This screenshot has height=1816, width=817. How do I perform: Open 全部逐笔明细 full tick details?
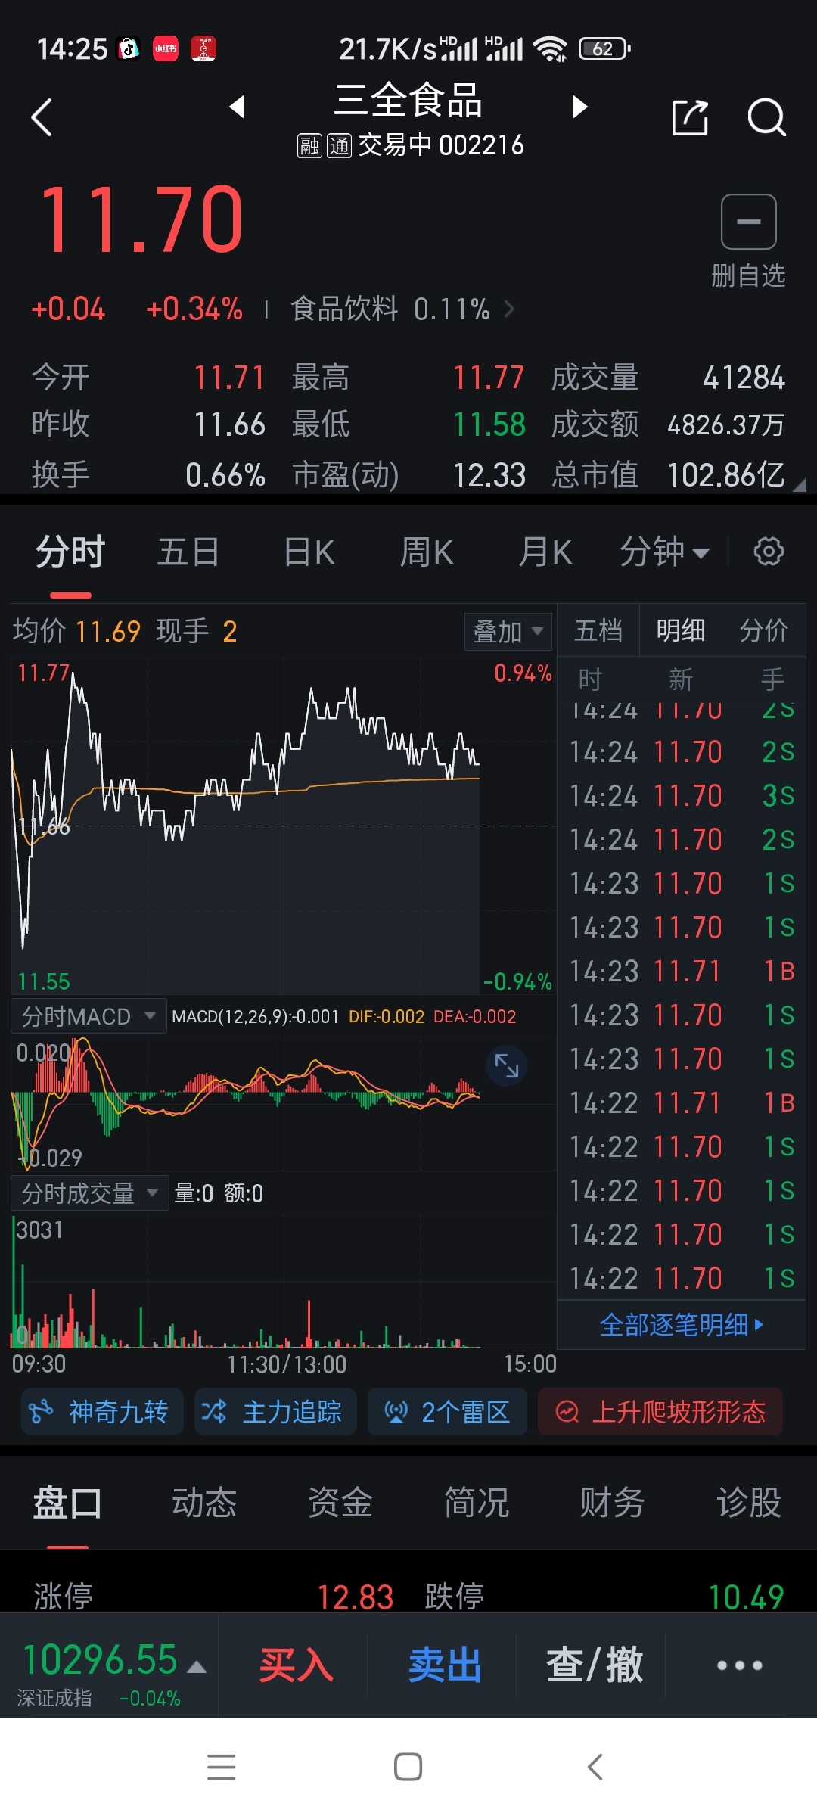pyautogui.click(x=681, y=1325)
